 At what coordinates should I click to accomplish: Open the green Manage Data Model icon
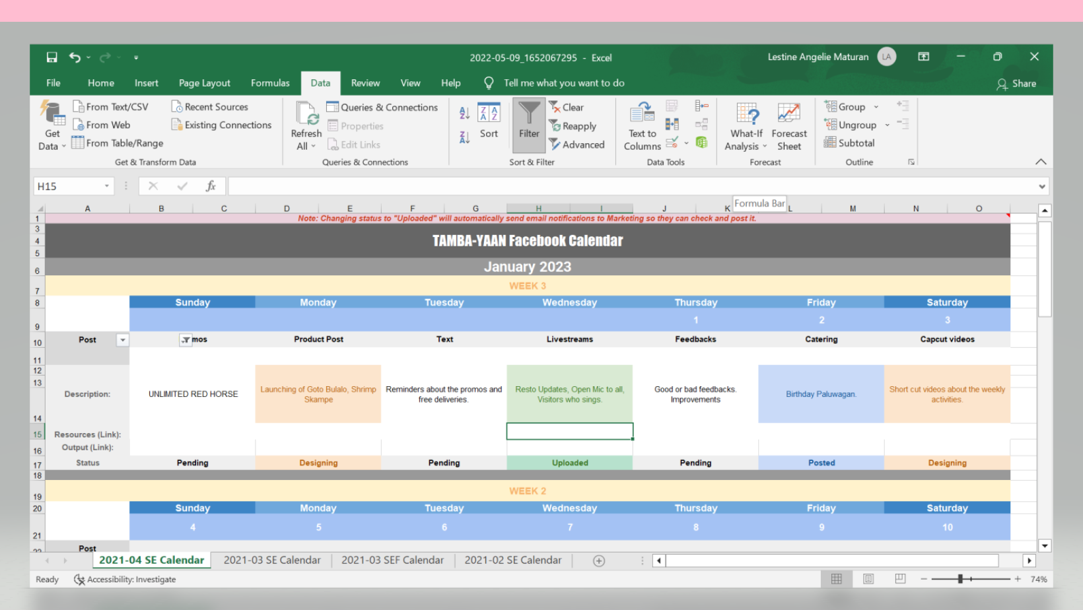coord(701,142)
